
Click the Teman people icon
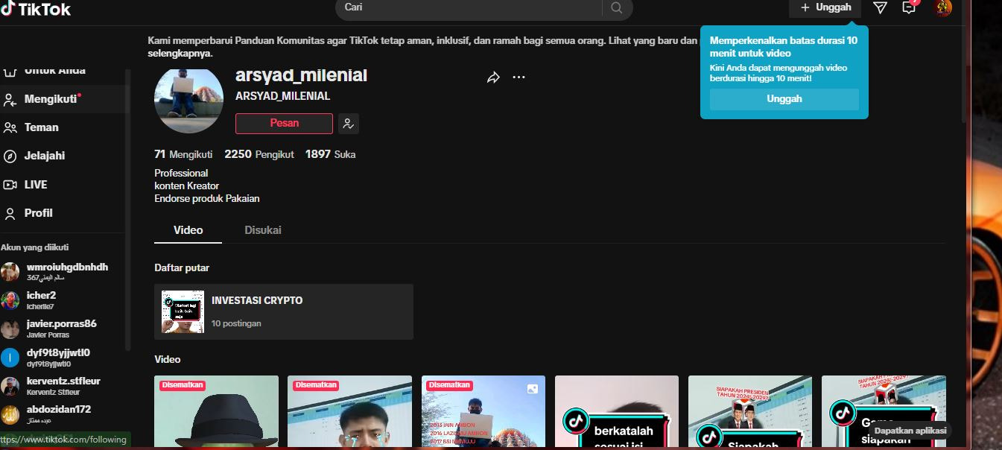(x=10, y=127)
